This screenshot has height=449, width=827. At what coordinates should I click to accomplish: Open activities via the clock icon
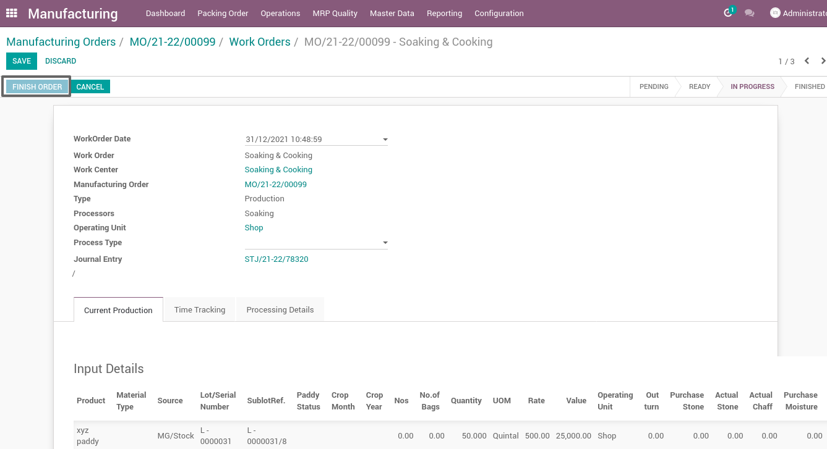click(727, 12)
